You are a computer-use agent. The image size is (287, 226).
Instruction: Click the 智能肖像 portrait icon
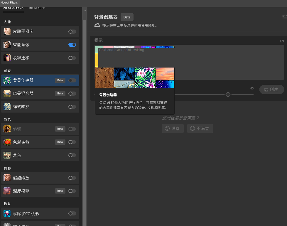point(7,45)
